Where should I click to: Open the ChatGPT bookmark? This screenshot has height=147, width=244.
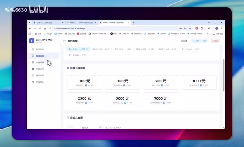124,33
